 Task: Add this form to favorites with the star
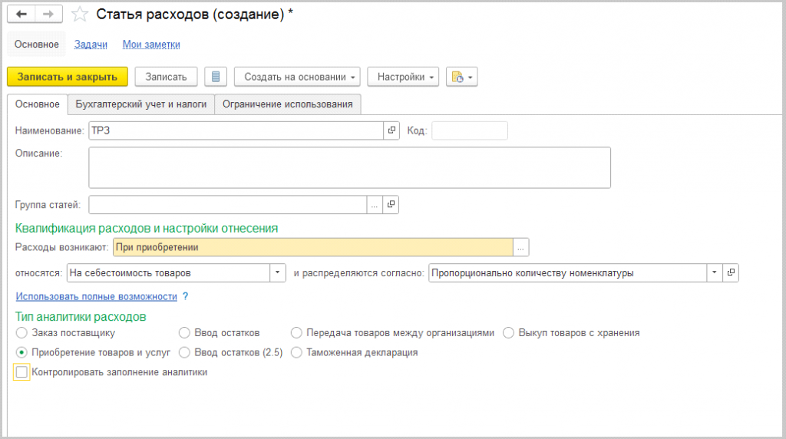[x=79, y=15]
